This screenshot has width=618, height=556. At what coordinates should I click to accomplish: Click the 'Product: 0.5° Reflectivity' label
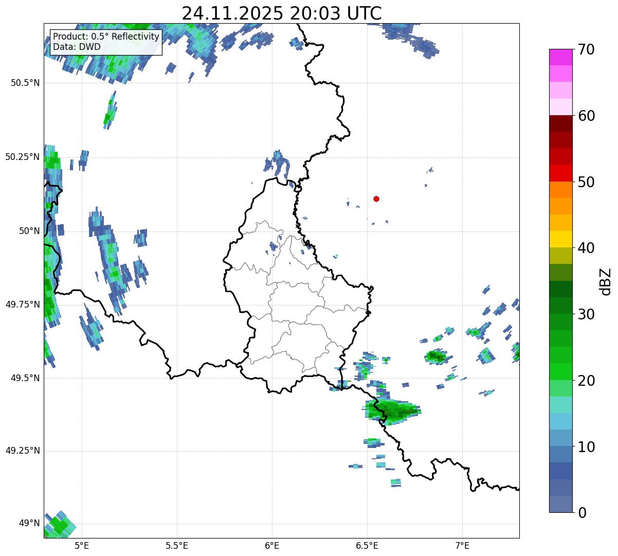[106, 37]
